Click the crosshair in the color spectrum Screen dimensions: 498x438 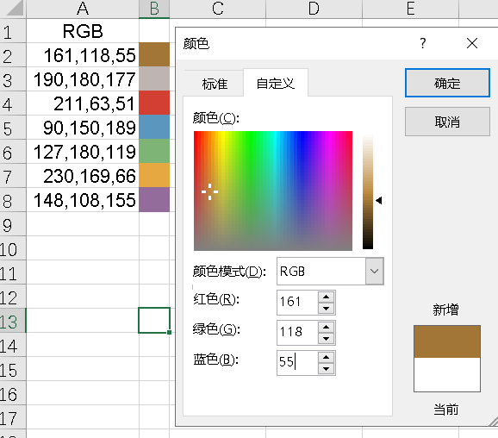(x=209, y=191)
